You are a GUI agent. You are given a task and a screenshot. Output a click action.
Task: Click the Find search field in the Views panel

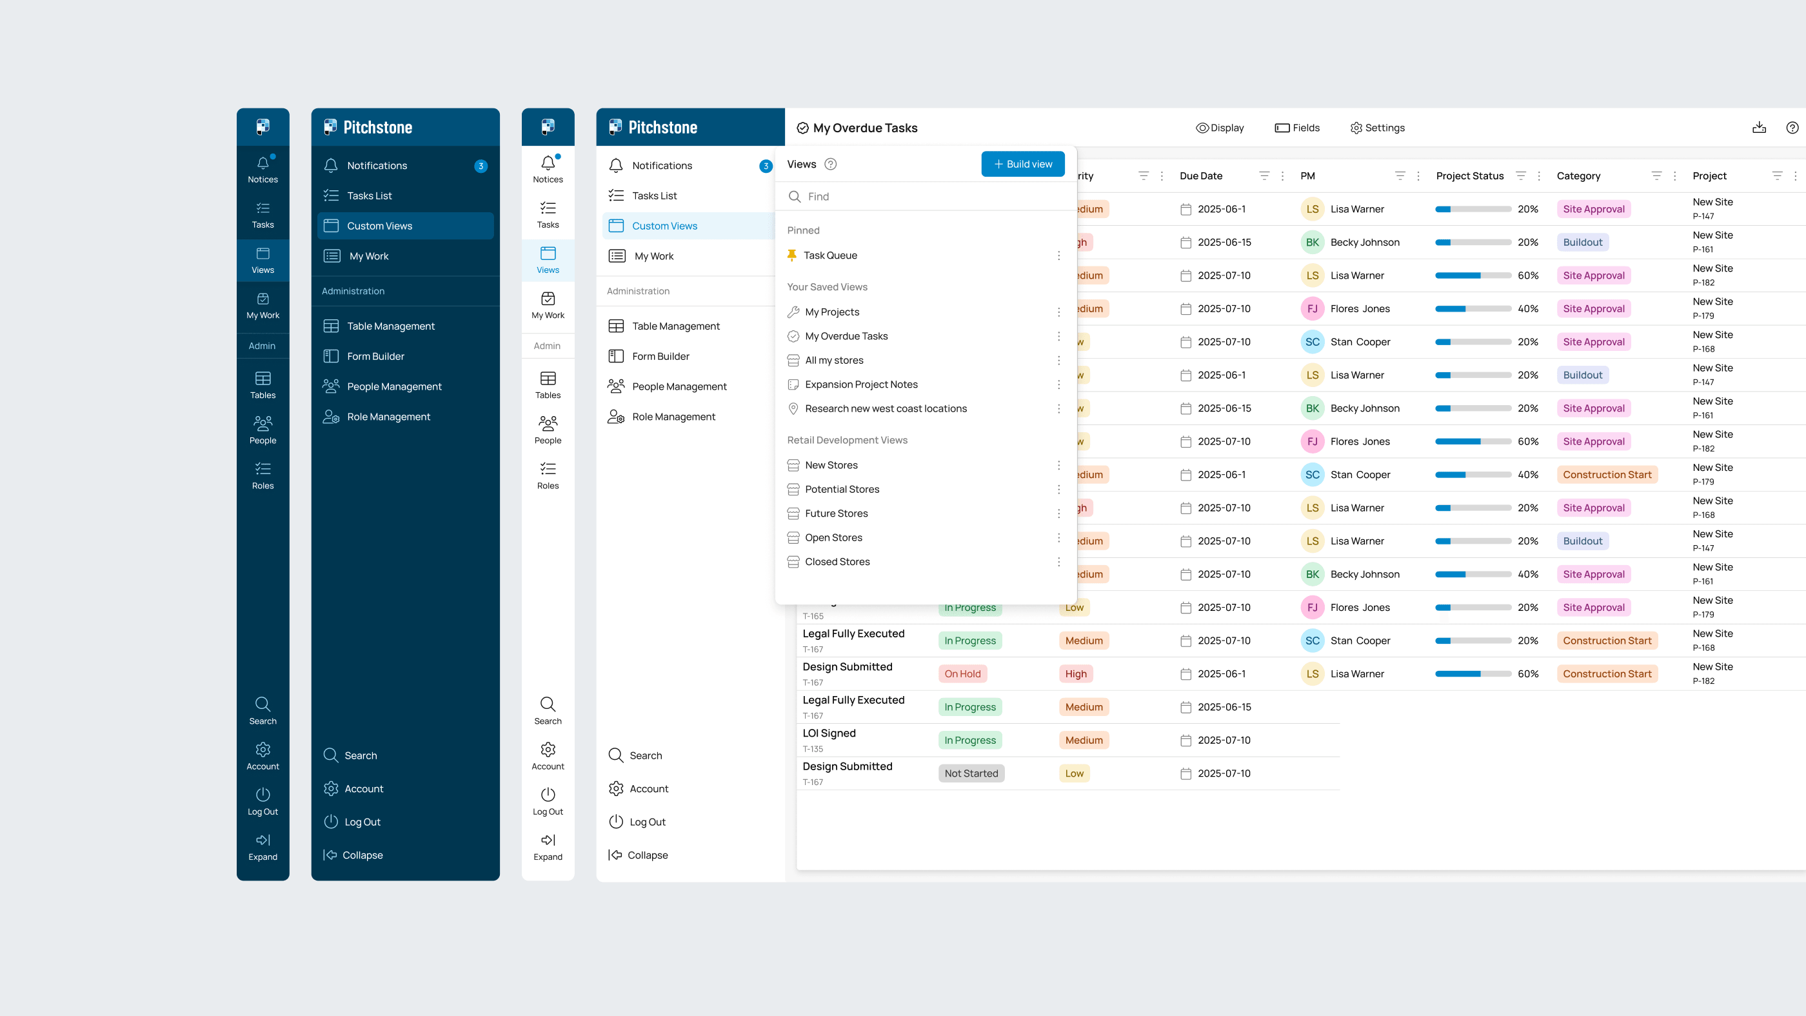click(926, 196)
